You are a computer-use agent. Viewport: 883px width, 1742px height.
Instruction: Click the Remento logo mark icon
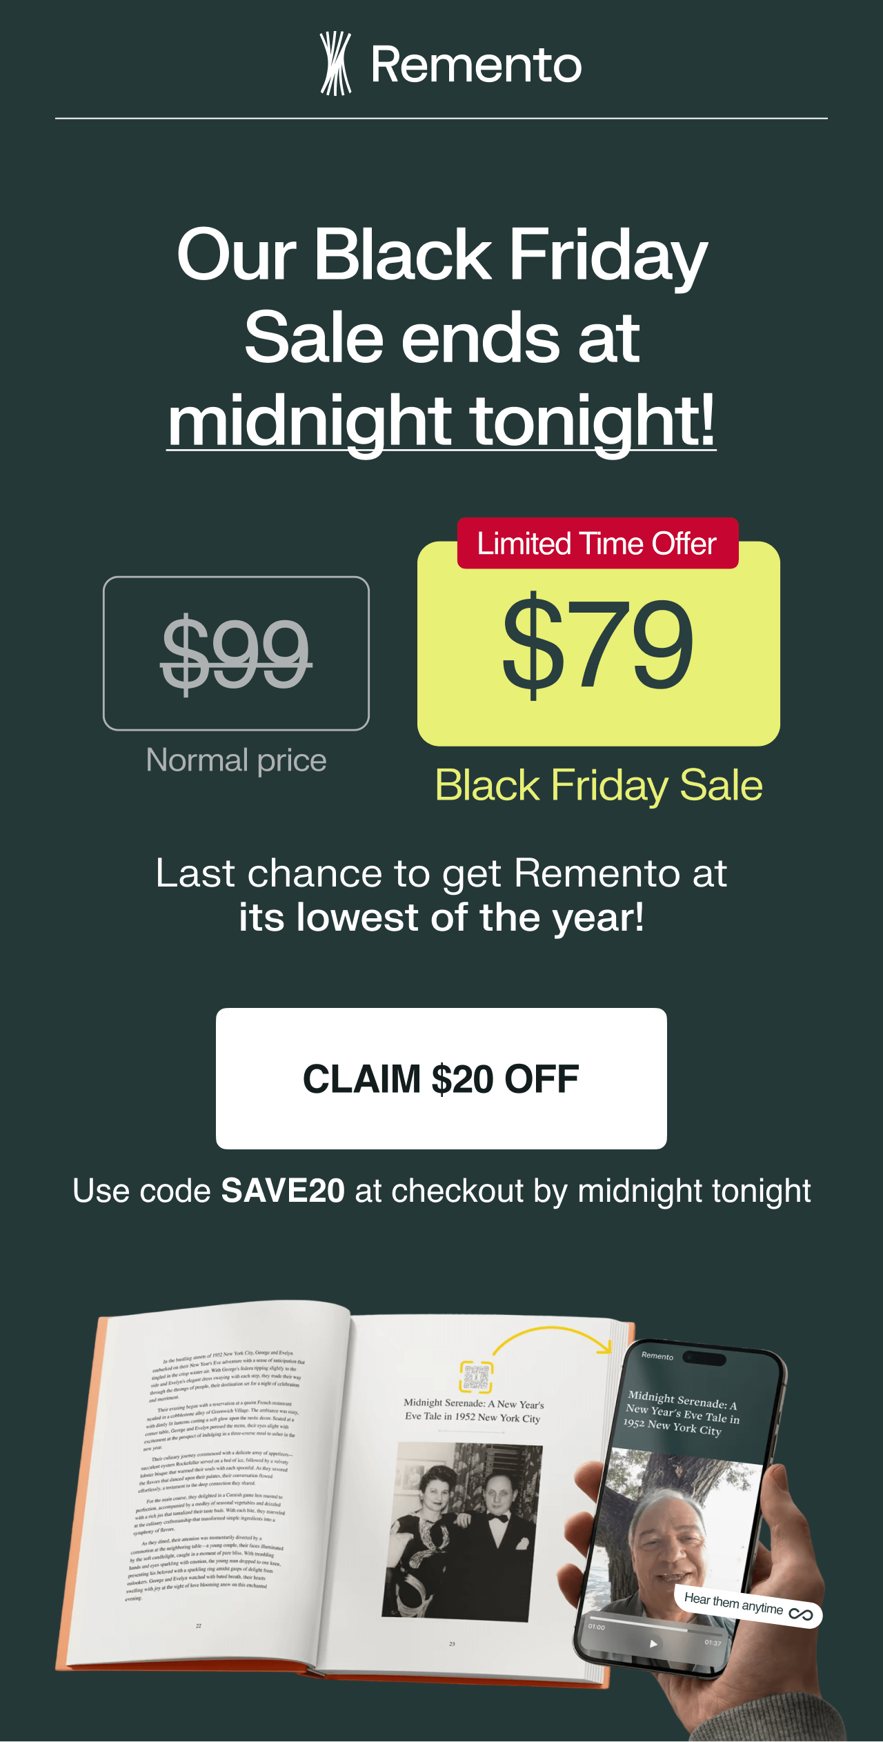click(x=336, y=63)
